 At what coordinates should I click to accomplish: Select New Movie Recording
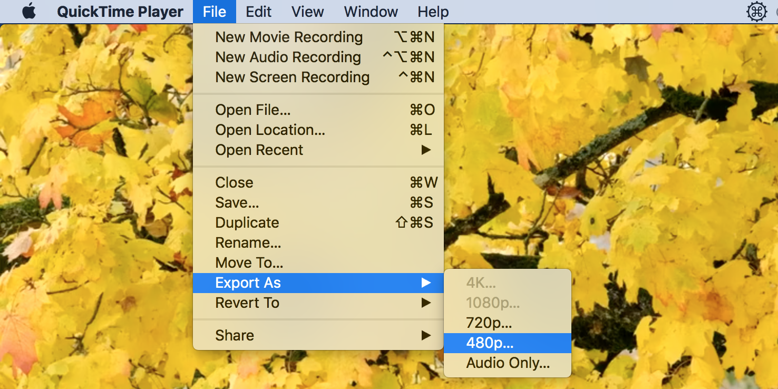click(x=289, y=37)
